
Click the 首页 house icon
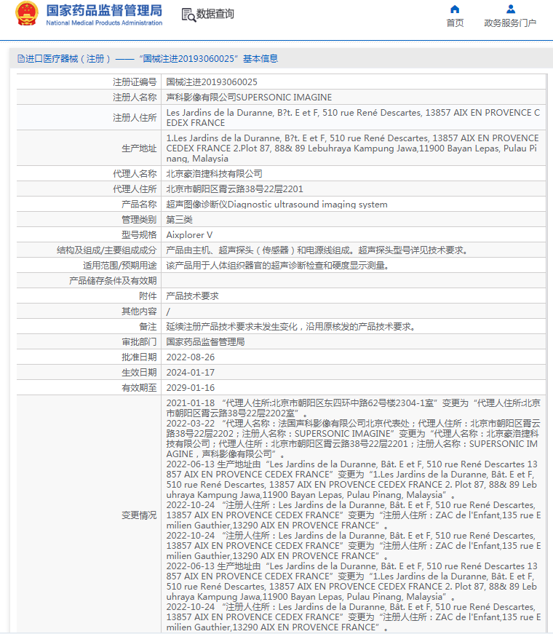455,9
